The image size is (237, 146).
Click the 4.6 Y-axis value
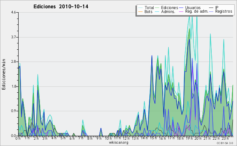click(13, 12)
